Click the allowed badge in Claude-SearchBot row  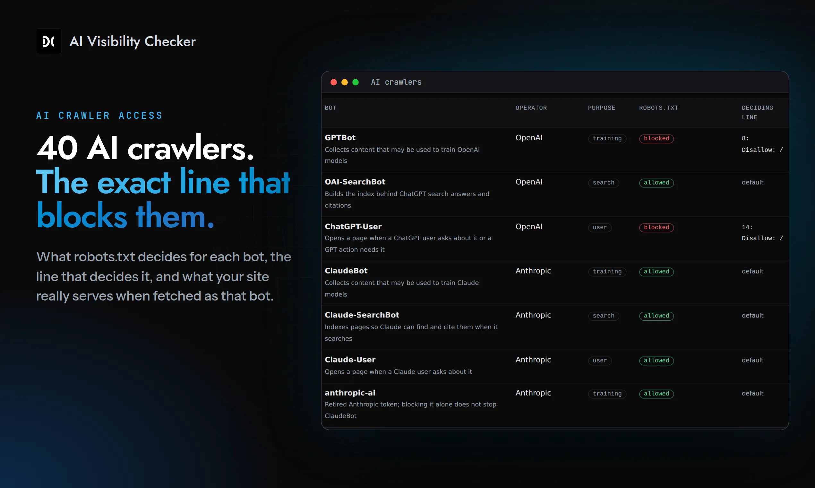point(656,316)
